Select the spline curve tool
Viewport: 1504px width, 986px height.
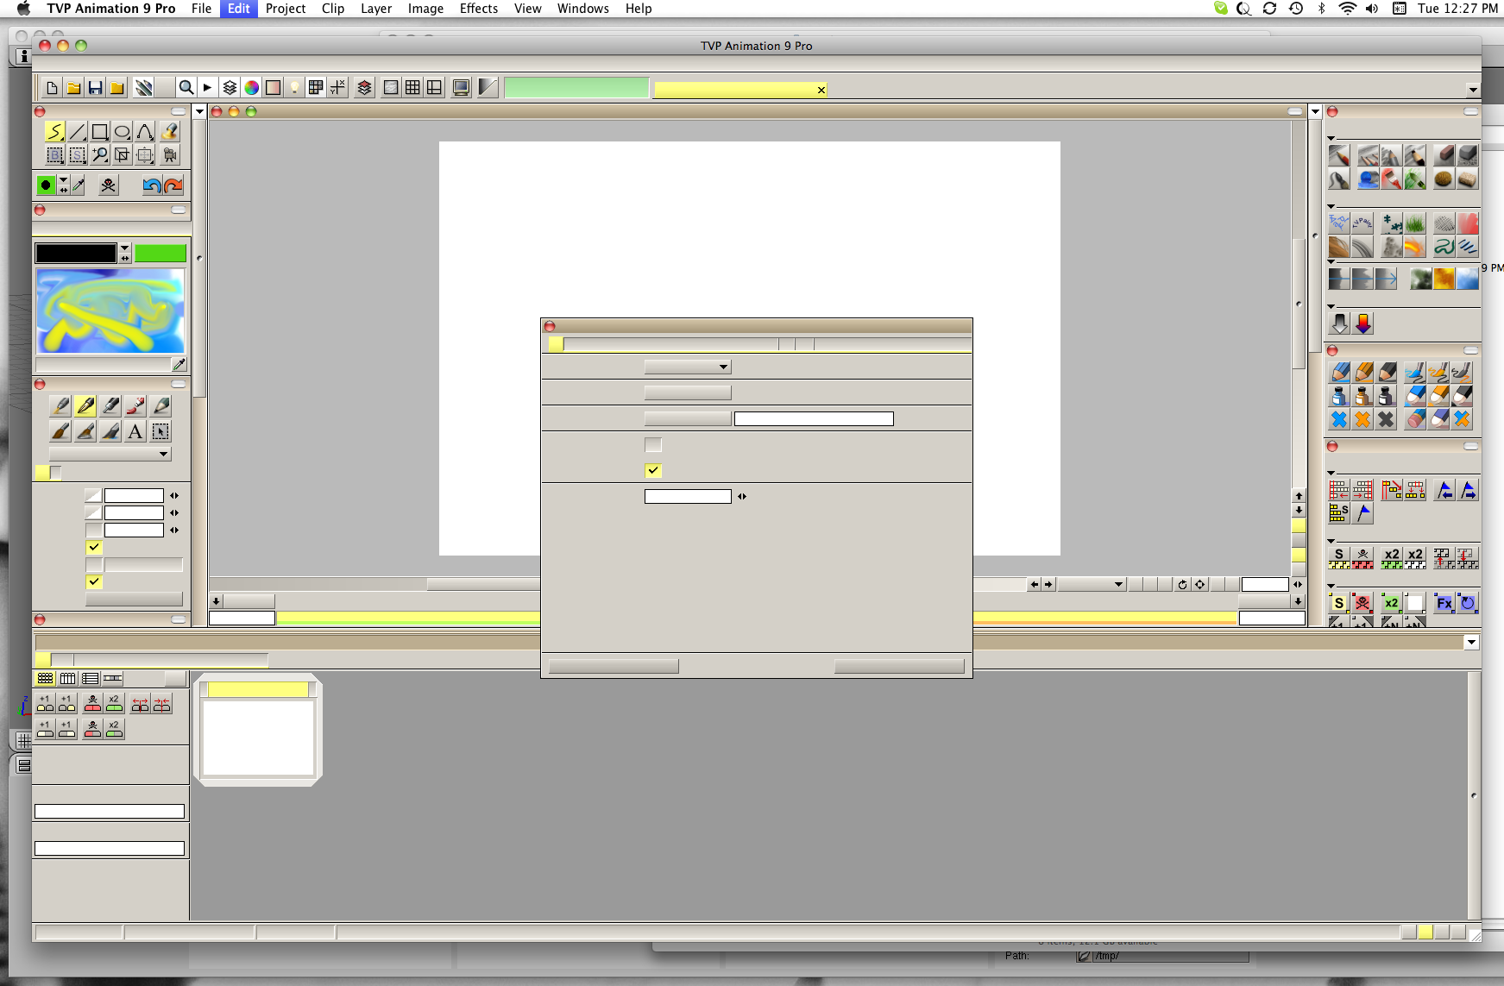tap(145, 131)
